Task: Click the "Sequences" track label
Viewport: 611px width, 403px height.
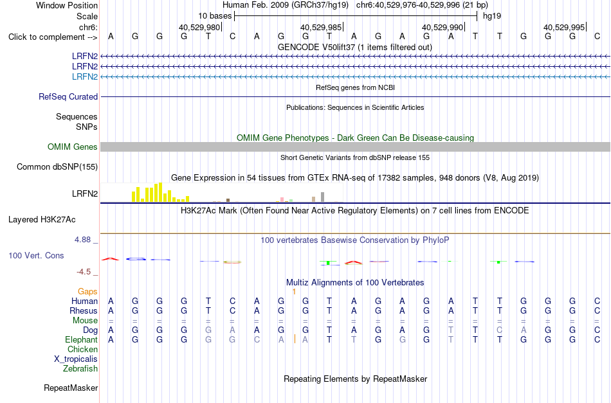Action: click(77, 116)
